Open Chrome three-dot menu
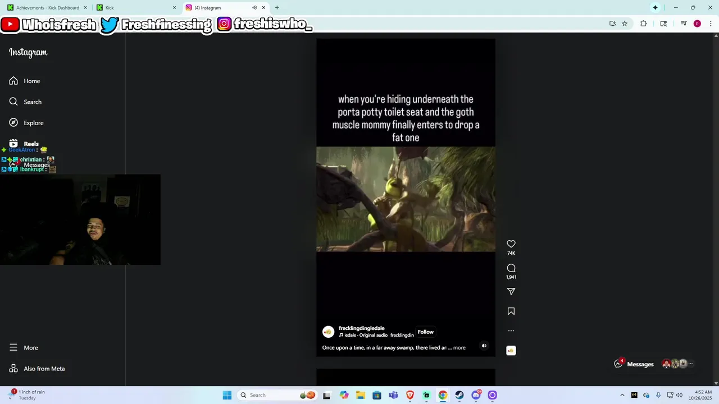Image resolution: width=719 pixels, height=404 pixels. click(x=710, y=24)
